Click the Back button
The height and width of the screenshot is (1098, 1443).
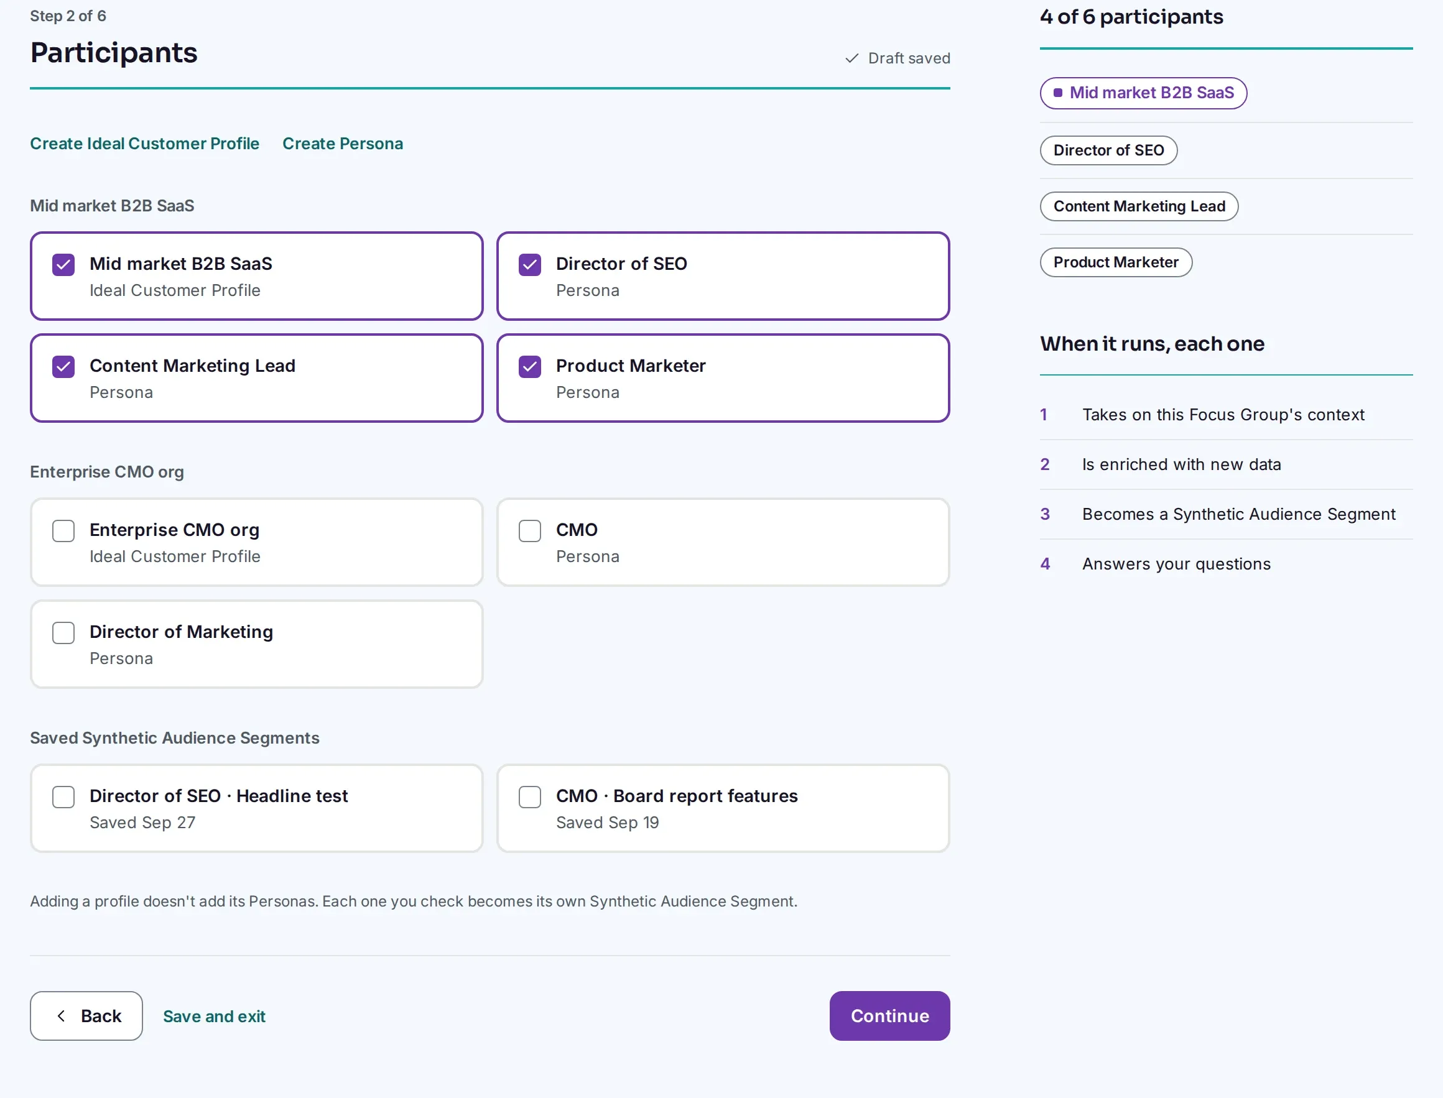click(86, 1016)
